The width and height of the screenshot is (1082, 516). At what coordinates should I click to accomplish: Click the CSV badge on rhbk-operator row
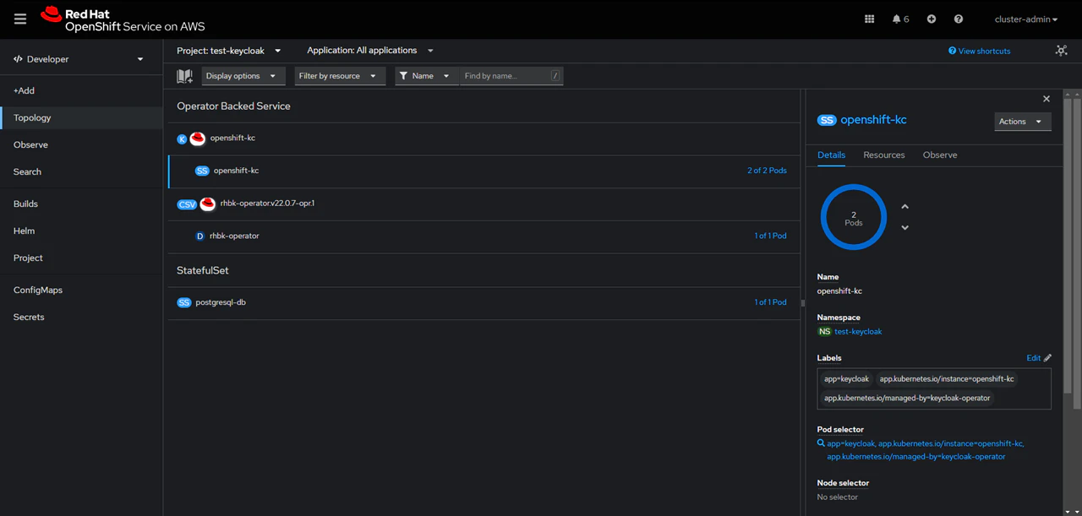point(187,204)
